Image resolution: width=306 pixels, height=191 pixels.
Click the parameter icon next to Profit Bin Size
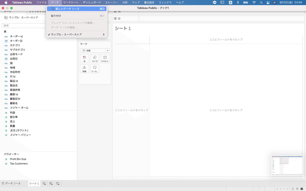(6, 159)
